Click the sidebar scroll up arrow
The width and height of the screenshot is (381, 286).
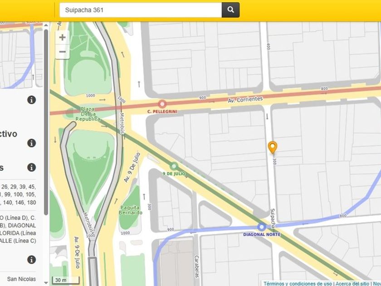click(46, 25)
